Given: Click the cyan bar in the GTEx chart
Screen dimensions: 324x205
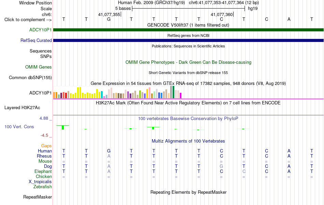Looking at the screenshot, I should 102,94.
